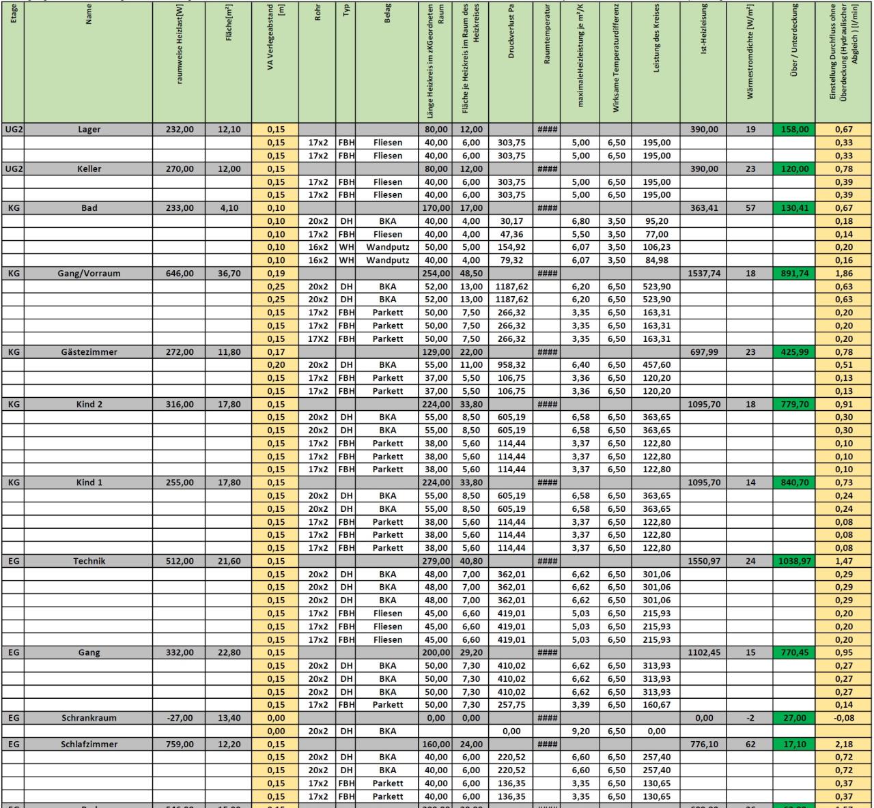Click the 'Über / Unterdeckung' header cell

(x=794, y=61)
